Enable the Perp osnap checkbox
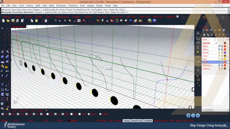The width and height of the screenshot is (230, 129). point(47,114)
